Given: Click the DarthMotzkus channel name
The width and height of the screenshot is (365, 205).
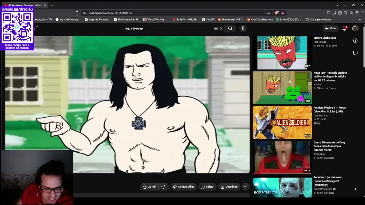Looking at the screenshot, I should click(321, 116).
